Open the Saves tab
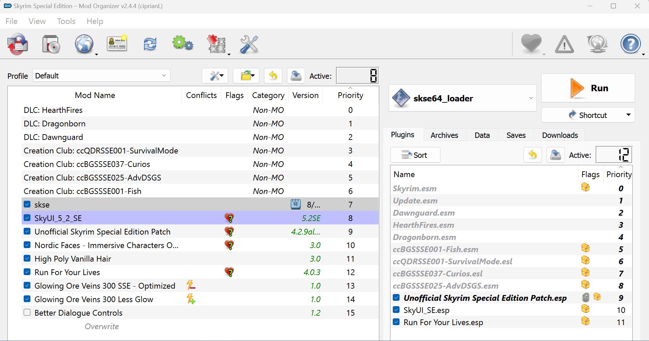The image size is (649, 341). click(x=516, y=135)
